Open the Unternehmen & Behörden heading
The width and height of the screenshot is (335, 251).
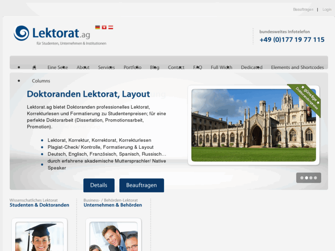coord(113,205)
